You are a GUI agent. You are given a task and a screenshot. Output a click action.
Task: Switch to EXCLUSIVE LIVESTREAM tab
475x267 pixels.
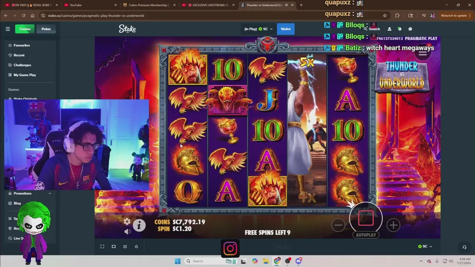click(208, 5)
